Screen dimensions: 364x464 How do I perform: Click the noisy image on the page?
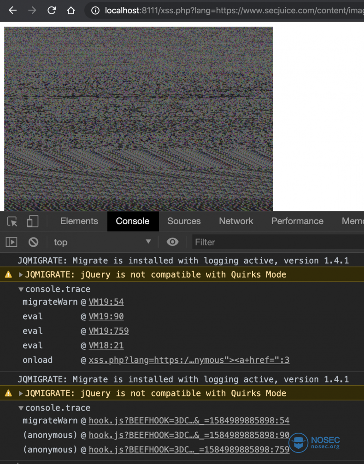click(138, 119)
